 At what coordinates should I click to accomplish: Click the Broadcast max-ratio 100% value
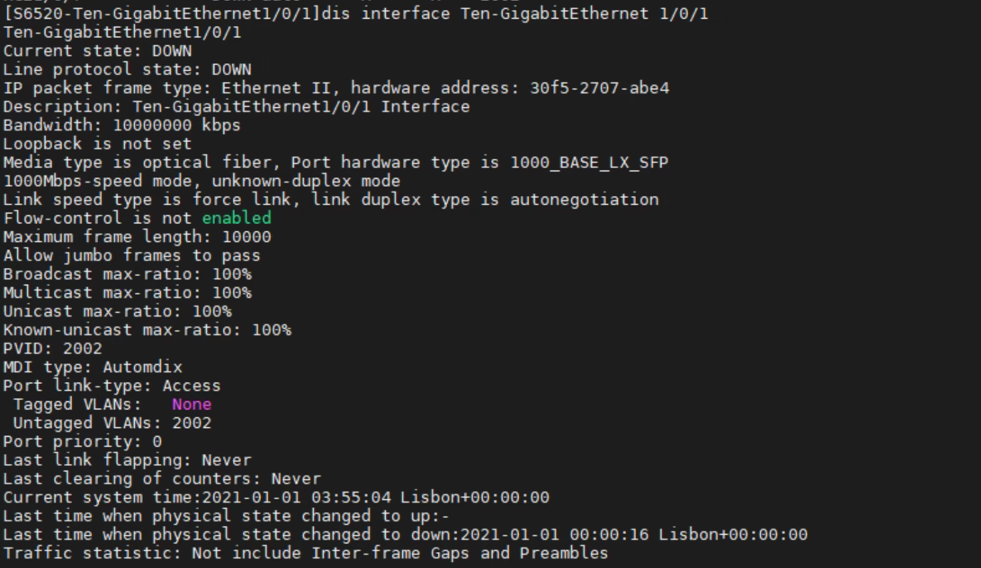232,274
